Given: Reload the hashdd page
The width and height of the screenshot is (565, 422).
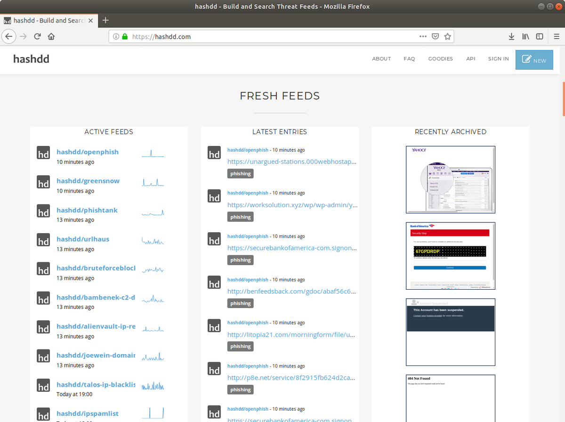Looking at the screenshot, I should pyautogui.click(x=37, y=36).
